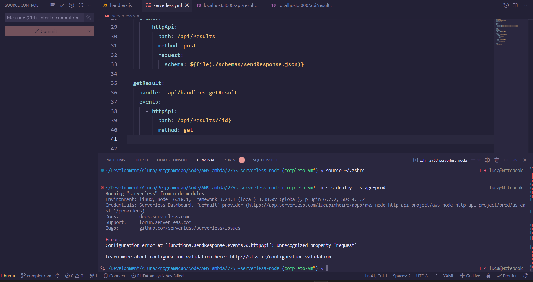Open terminal panel more actions ellipsis
This screenshot has height=282, width=533.
point(506,160)
